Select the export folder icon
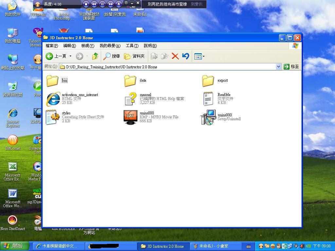This screenshot has width=335, height=251. (208, 80)
